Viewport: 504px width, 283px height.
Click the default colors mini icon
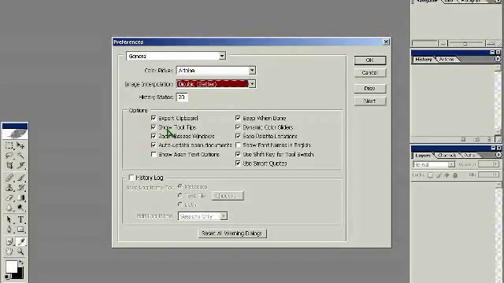coord(7,277)
